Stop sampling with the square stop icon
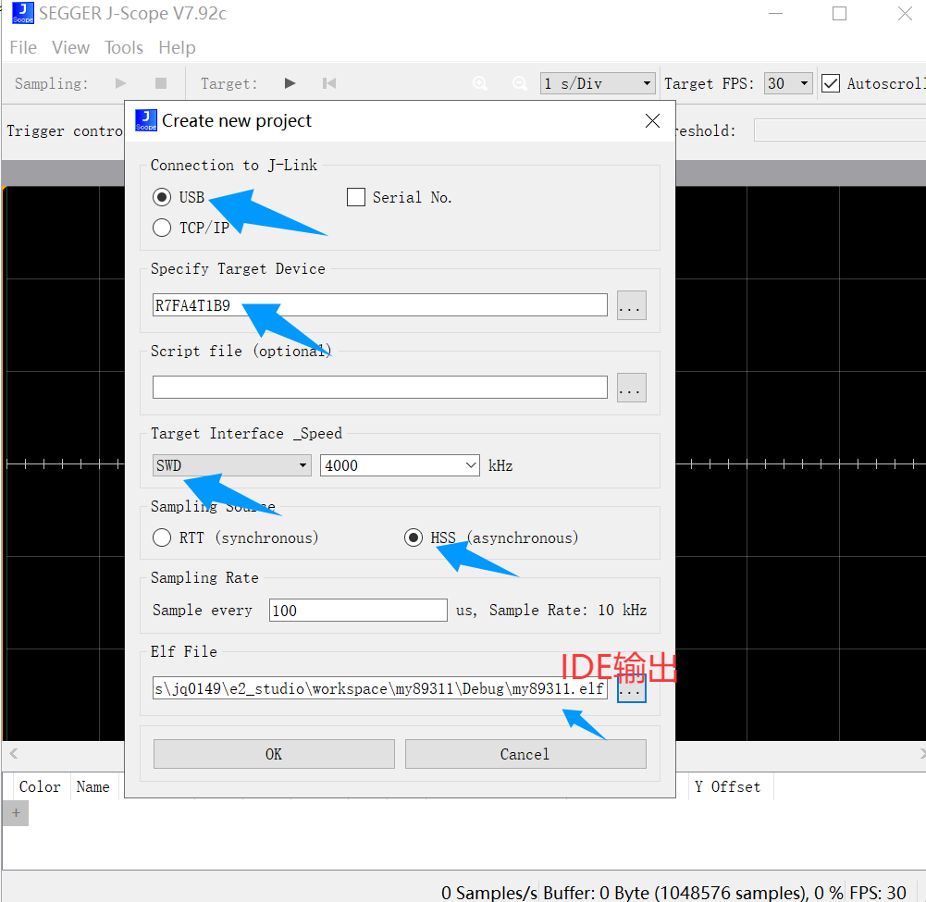This screenshot has height=902, width=926. point(161,83)
